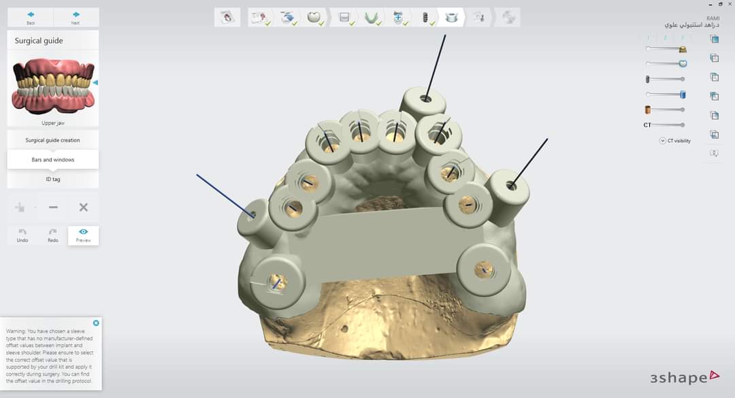Select the active surgical guide workflow step

pyautogui.click(x=451, y=18)
